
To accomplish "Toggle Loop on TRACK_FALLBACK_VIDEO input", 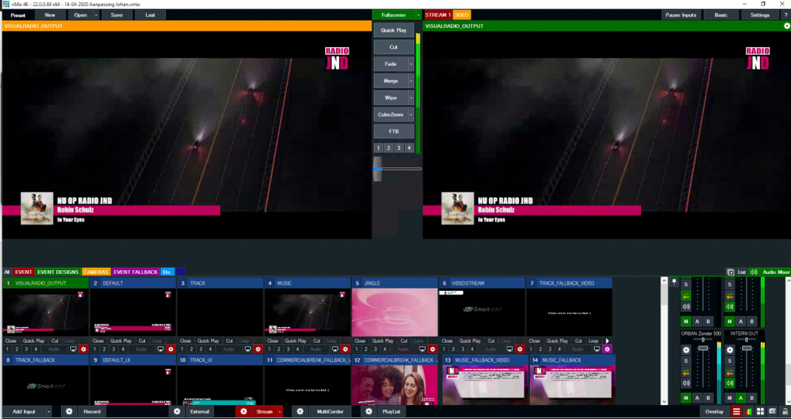I will click(593, 341).
